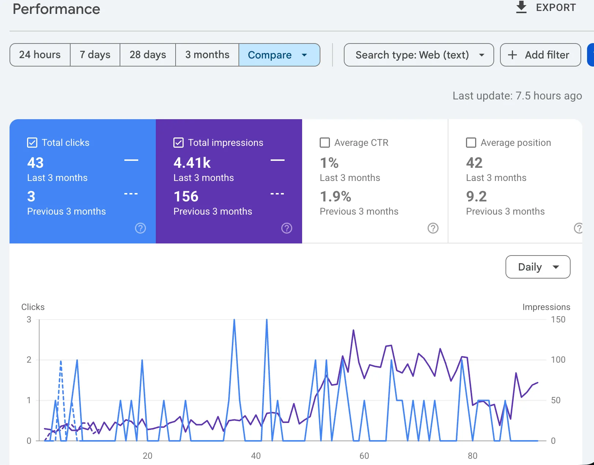Click the EXPORT button label
This screenshot has width=594, height=465.
click(x=556, y=7)
